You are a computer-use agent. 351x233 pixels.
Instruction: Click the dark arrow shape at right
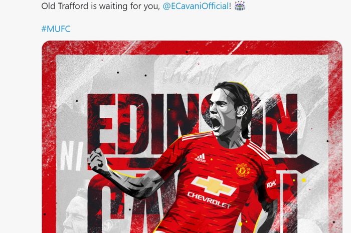[x=300, y=164]
